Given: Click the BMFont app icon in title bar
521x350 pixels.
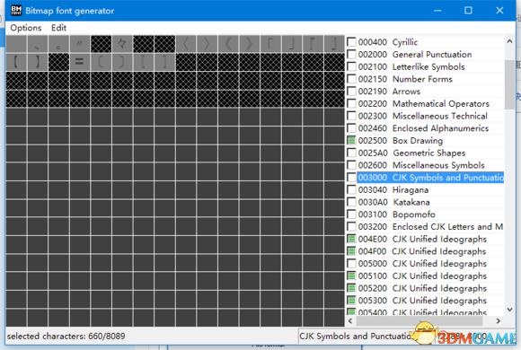Looking at the screenshot, I should (x=16, y=10).
